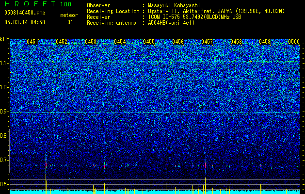The image size is (305, 194).
Task: Click the red meteor echo at 0457
Action: (x=205, y=165)
